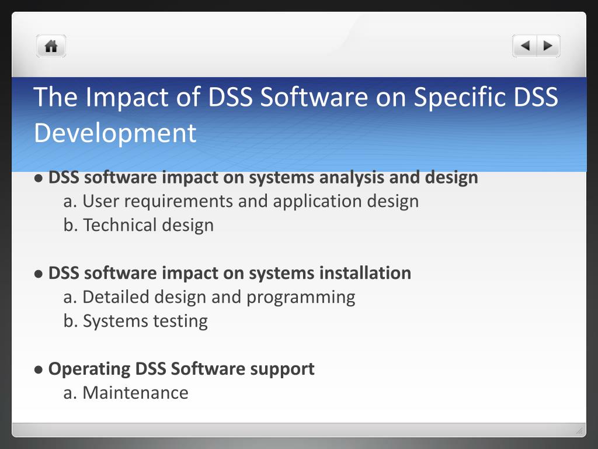Go to the home slide icon
Screen dimensions: 598x449
pos(51,46)
